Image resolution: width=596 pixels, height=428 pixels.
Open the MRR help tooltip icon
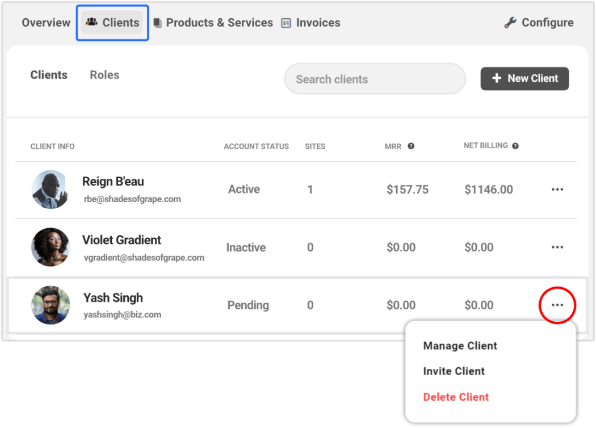point(410,146)
